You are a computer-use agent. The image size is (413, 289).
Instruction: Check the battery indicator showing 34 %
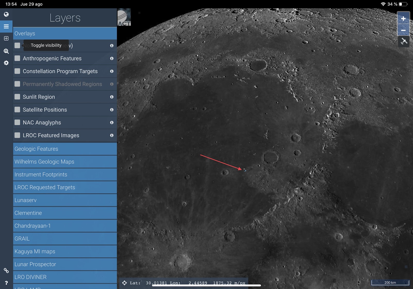coord(403,4)
